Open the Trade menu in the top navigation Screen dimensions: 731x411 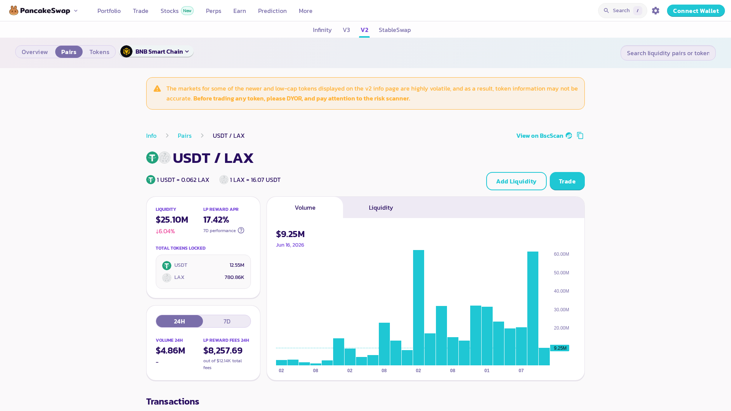tap(140, 11)
